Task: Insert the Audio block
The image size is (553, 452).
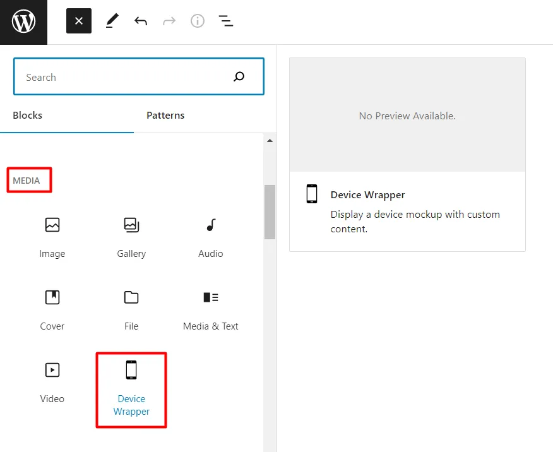Action: [211, 237]
